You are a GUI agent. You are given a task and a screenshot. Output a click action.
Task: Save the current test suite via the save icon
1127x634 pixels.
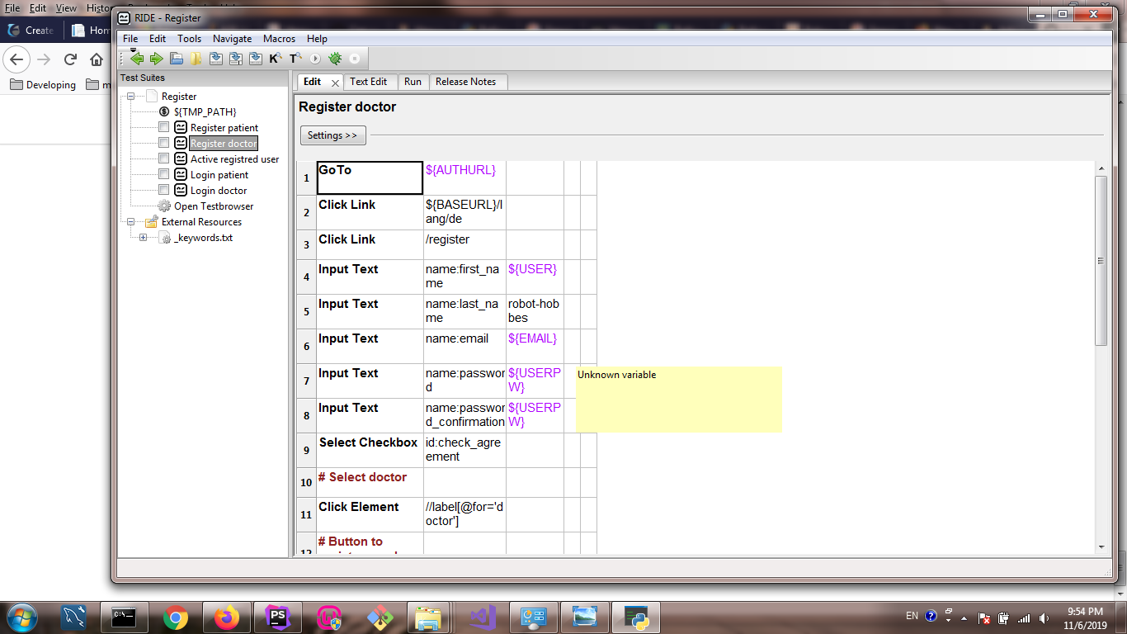(x=216, y=58)
